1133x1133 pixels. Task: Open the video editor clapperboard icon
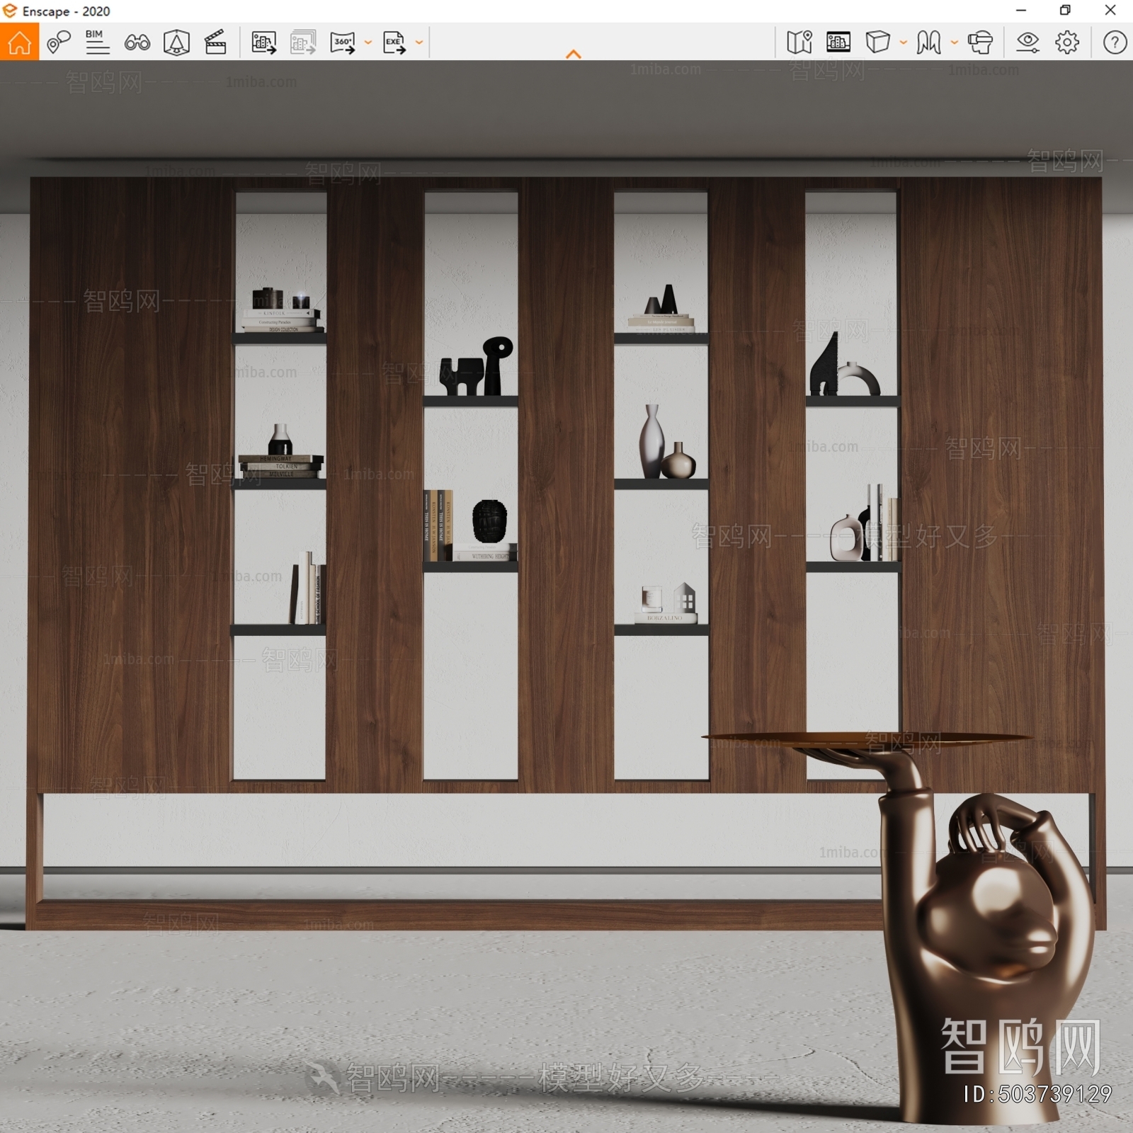pyautogui.click(x=215, y=42)
